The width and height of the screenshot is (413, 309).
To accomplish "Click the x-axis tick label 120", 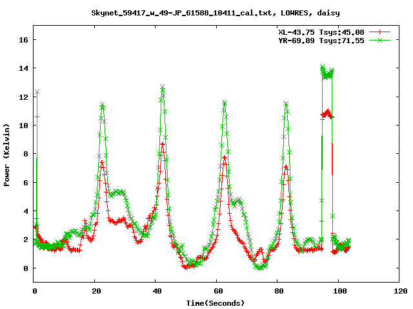I will click(x=401, y=291).
